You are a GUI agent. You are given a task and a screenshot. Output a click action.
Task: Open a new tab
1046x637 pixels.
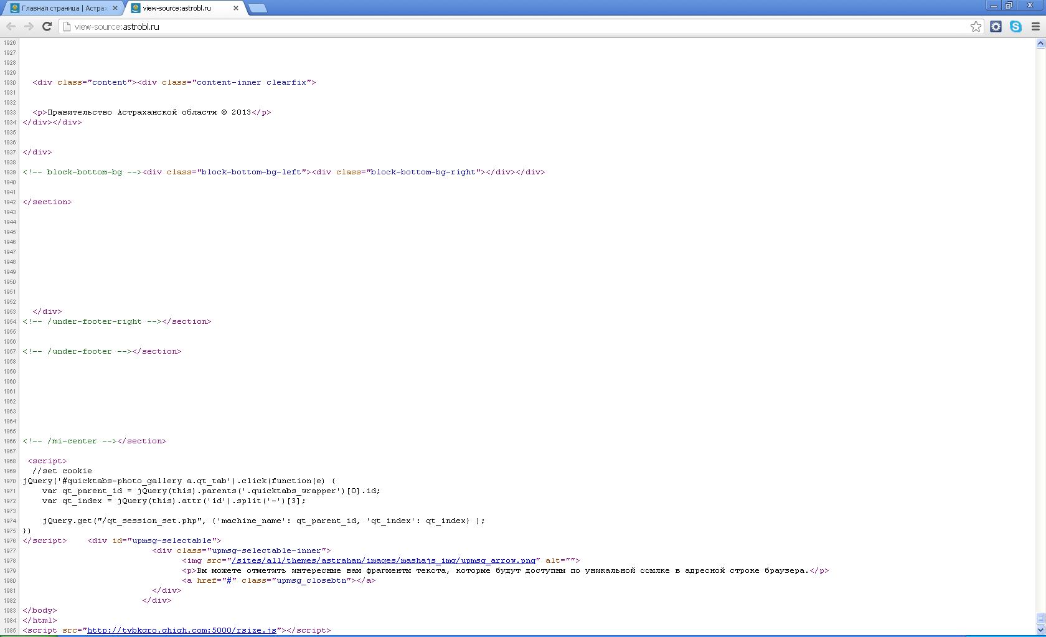point(257,8)
